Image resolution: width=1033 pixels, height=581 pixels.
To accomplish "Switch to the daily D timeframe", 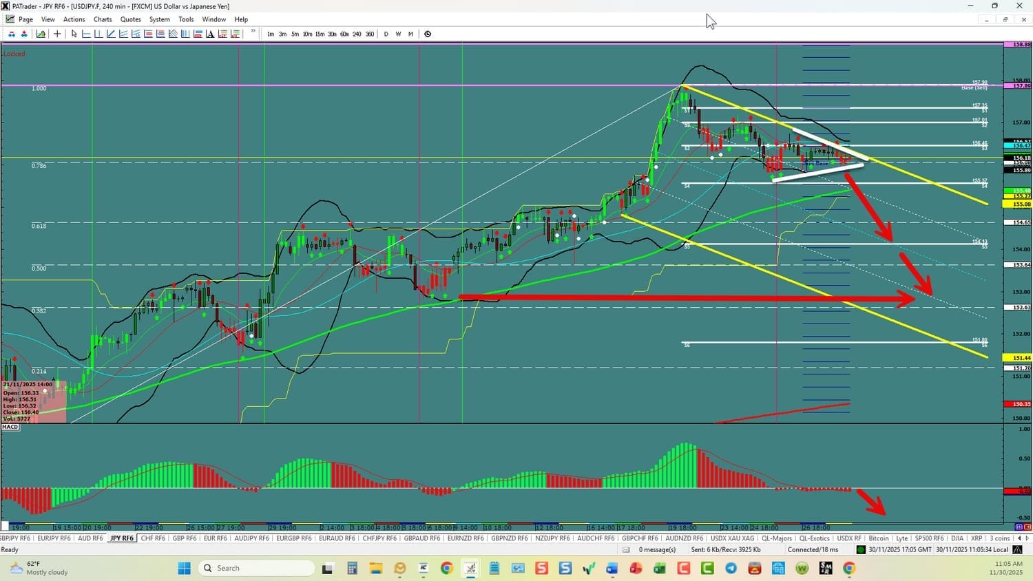I will (386, 34).
